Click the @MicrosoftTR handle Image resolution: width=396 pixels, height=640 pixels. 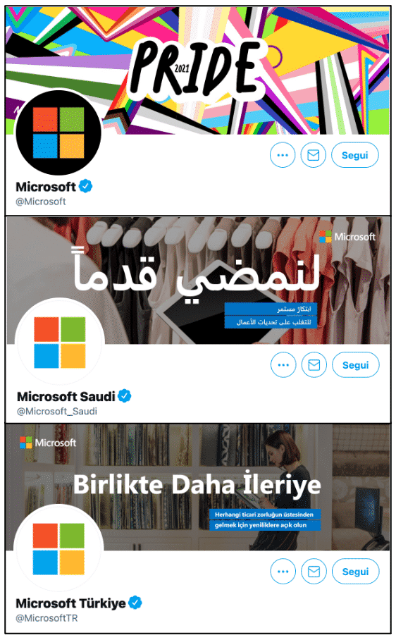(x=47, y=618)
